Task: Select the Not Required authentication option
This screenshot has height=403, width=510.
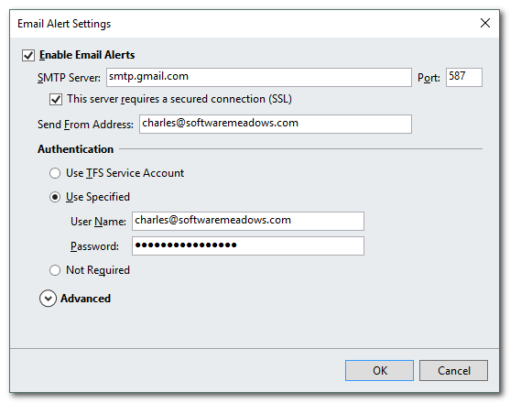Action: [x=55, y=270]
